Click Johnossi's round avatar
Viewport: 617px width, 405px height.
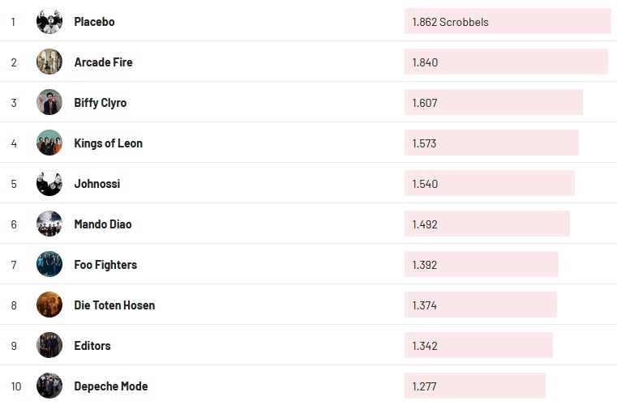(x=49, y=184)
